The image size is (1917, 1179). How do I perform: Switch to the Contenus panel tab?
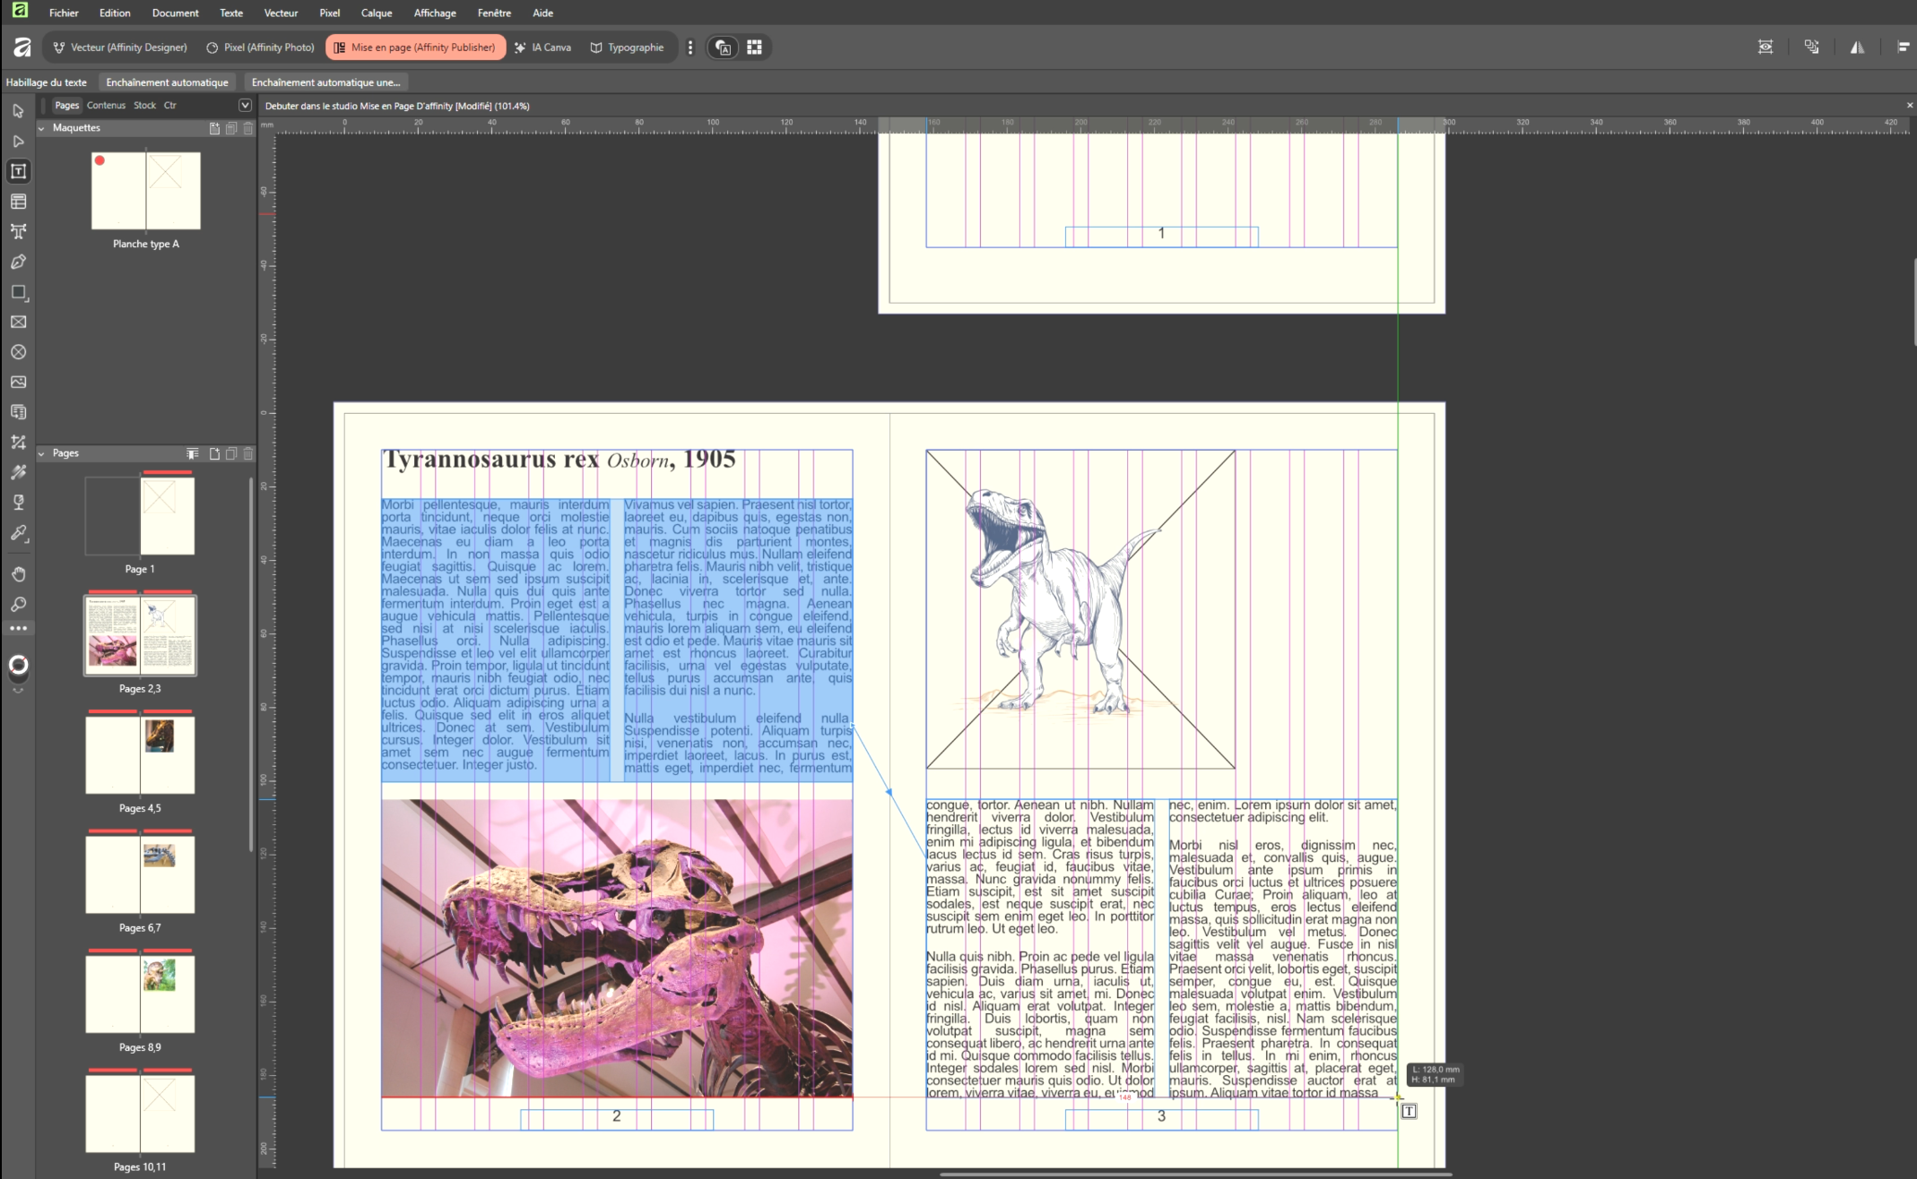106,106
